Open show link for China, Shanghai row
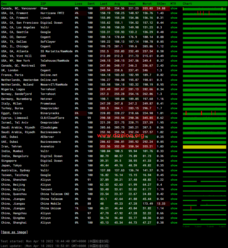The image size is (228, 248). coord(174,223)
